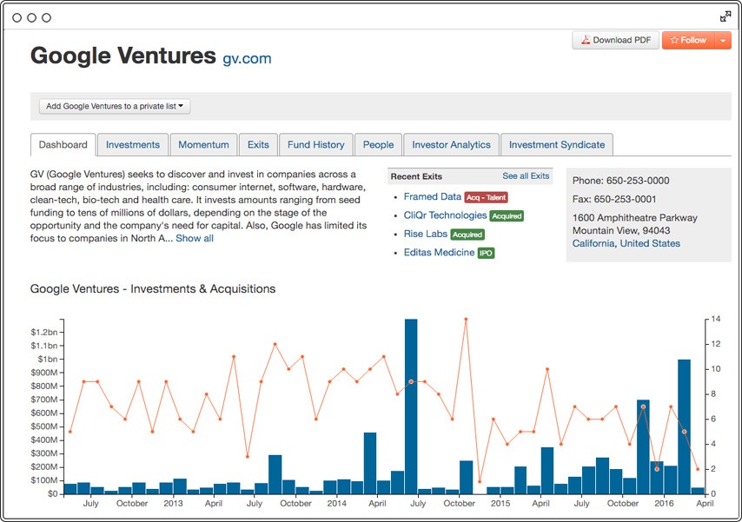742x522 pixels.
Task: Click the United States location link
Action: [650, 243]
